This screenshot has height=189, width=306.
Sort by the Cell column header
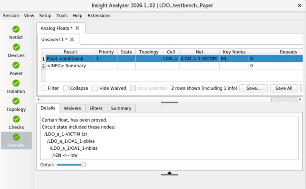(171, 52)
